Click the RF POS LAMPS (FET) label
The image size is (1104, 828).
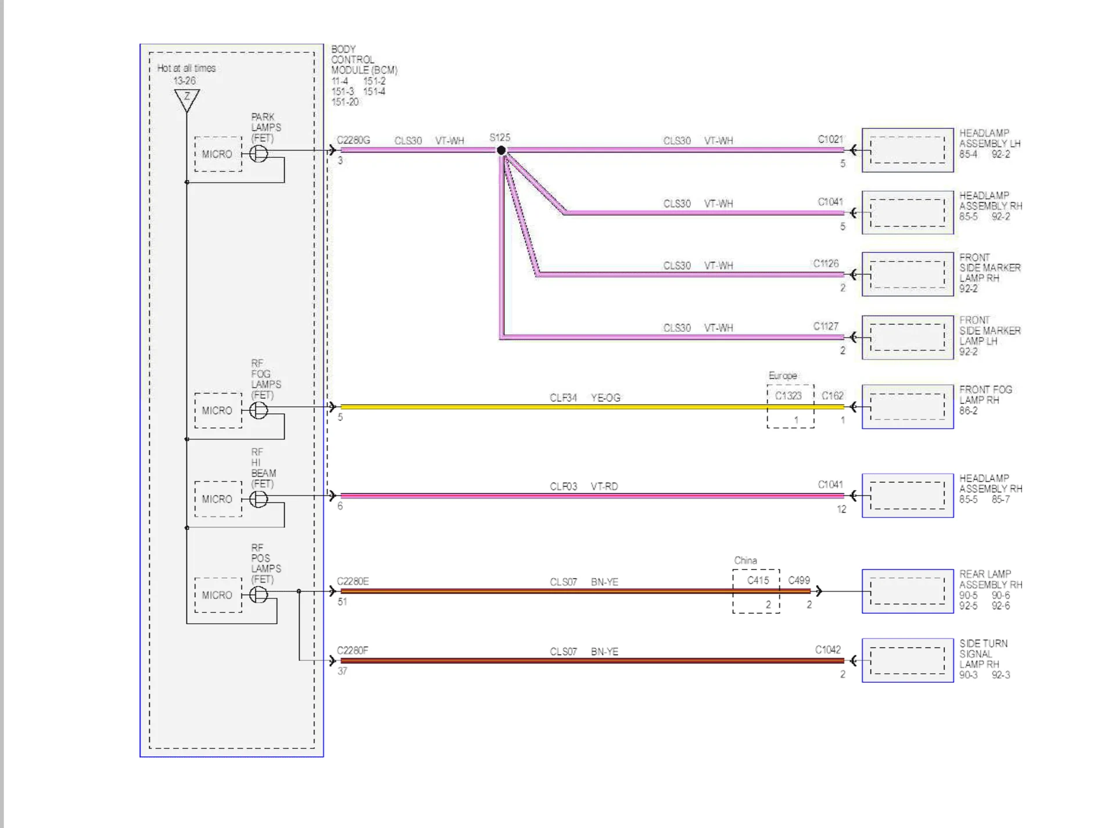(266, 564)
